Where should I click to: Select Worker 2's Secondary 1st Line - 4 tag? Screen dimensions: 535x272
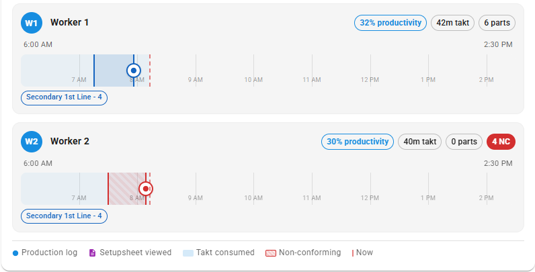[x=64, y=216]
